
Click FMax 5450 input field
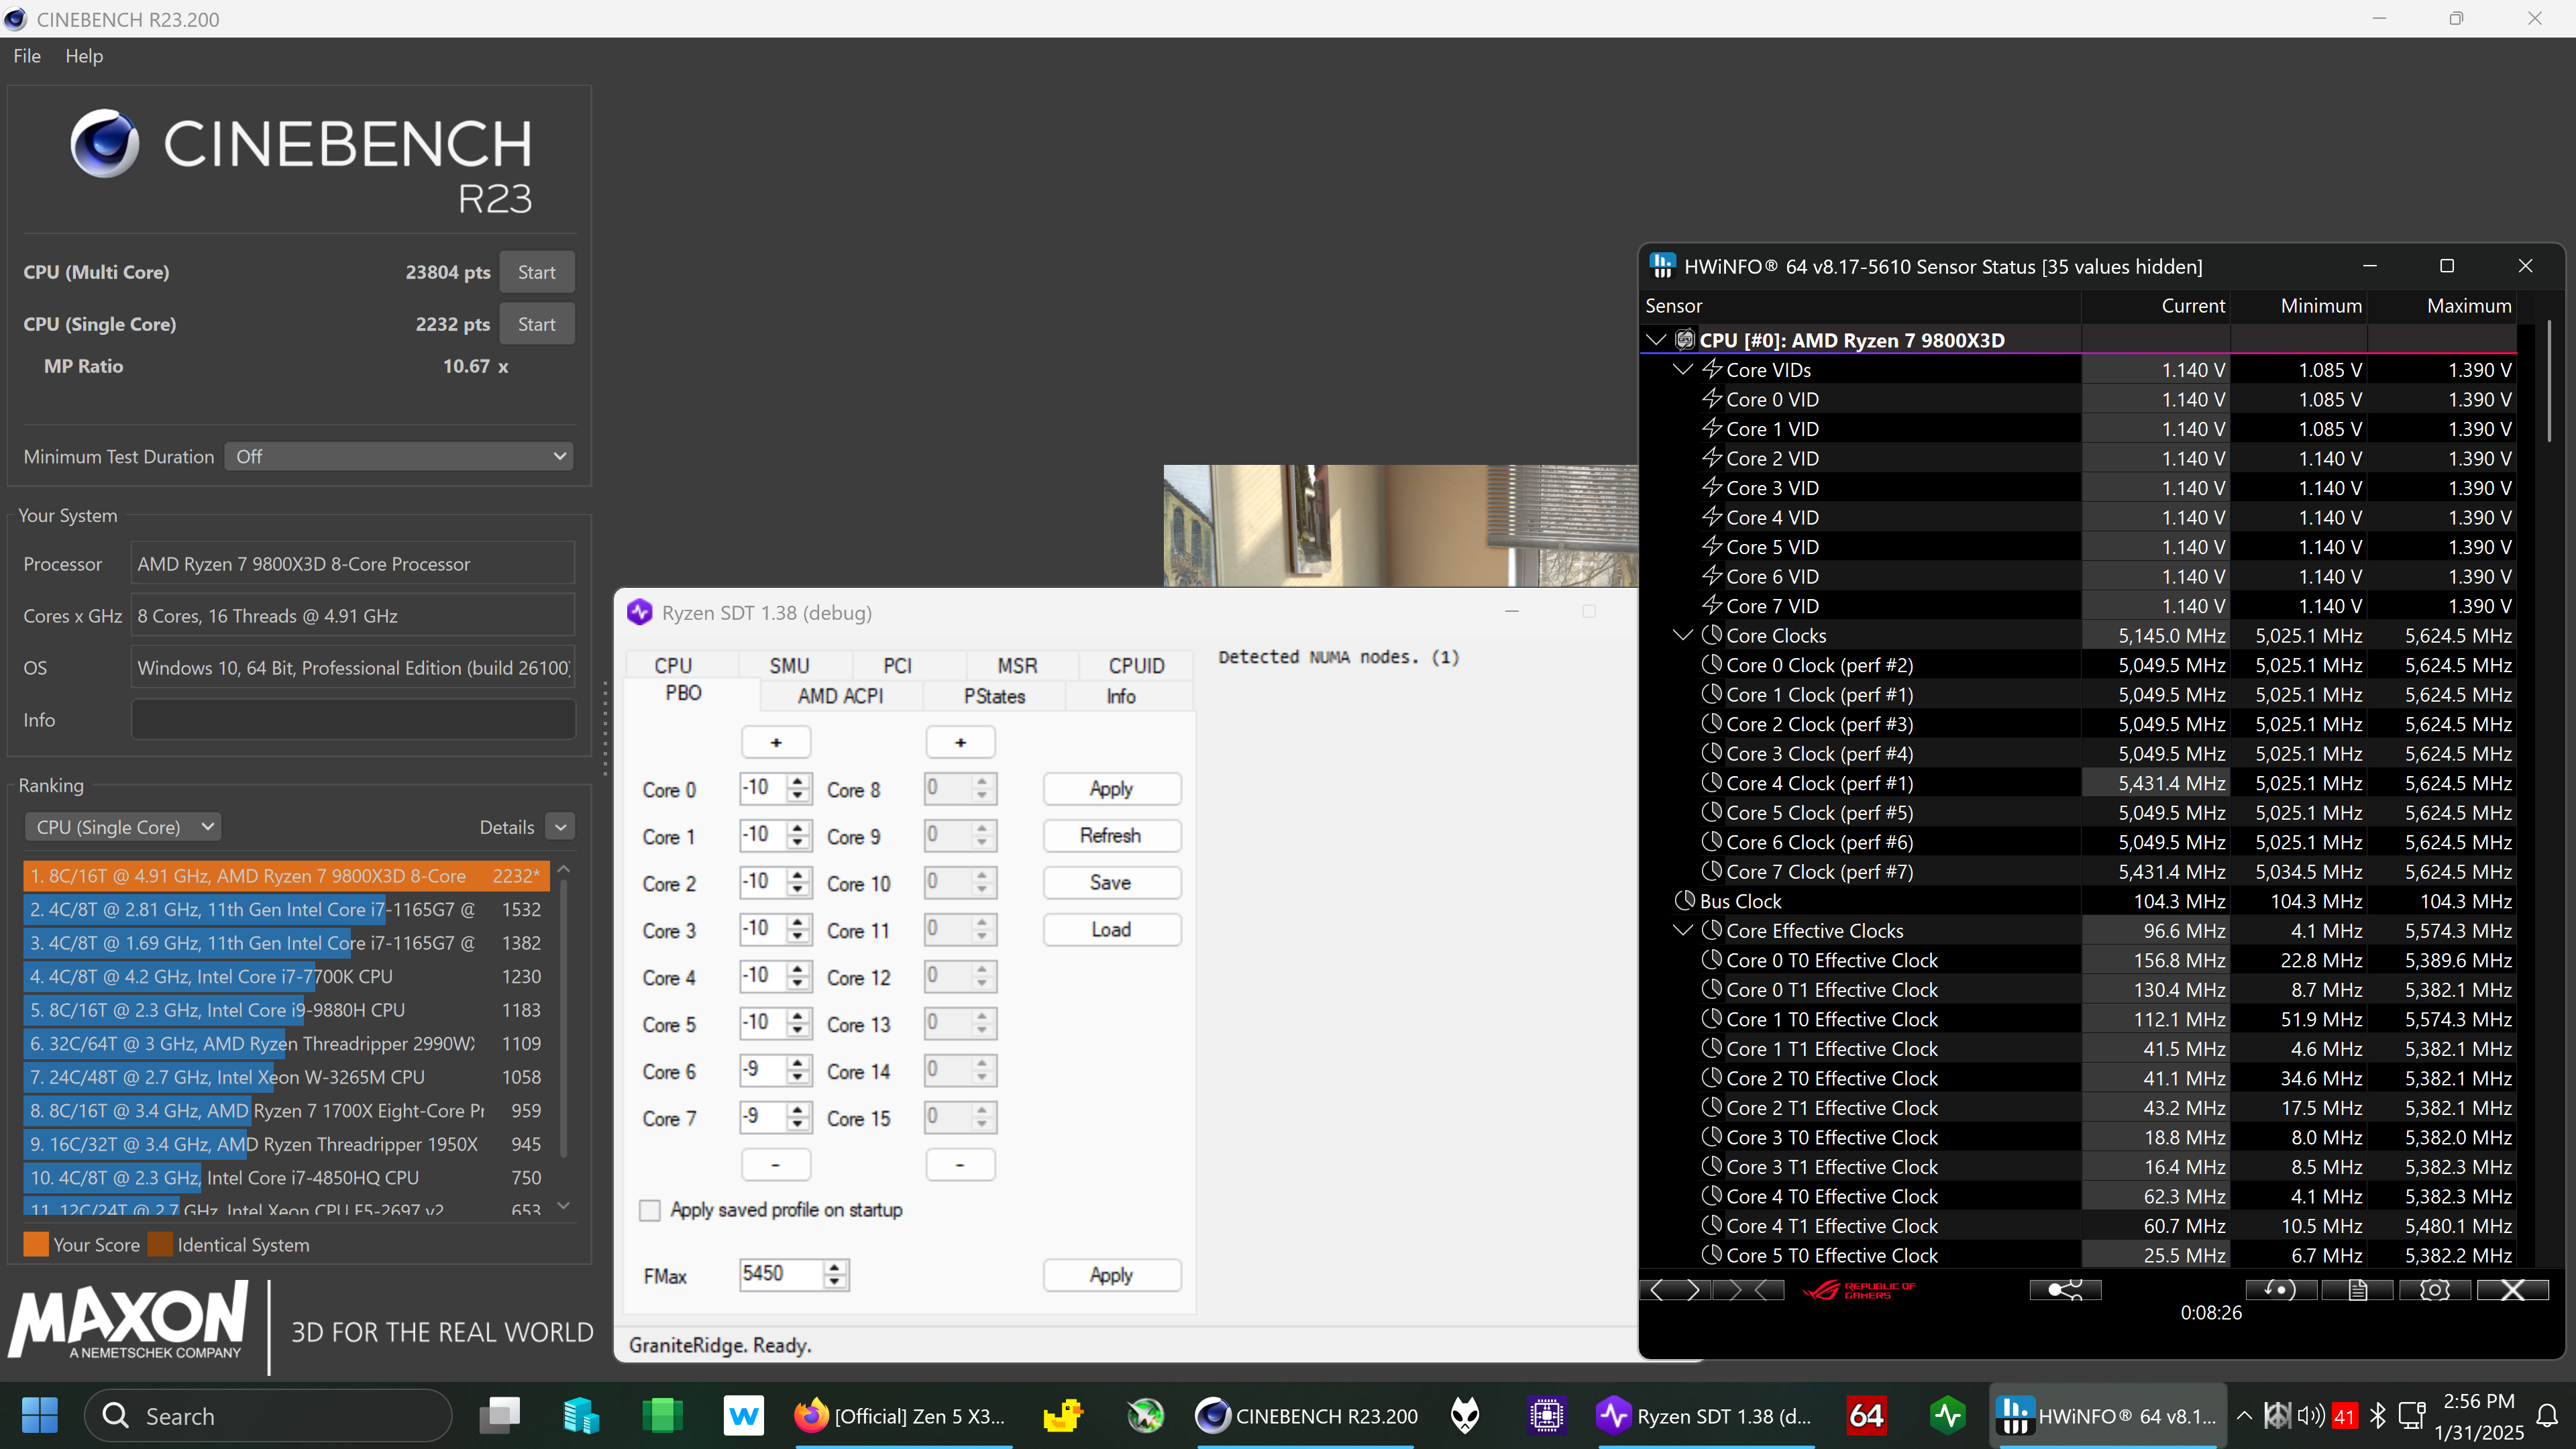tap(782, 1274)
